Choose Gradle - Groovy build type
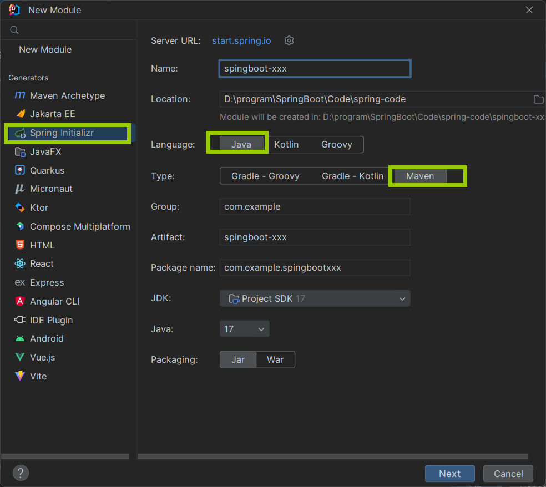 pyautogui.click(x=265, y=176)
